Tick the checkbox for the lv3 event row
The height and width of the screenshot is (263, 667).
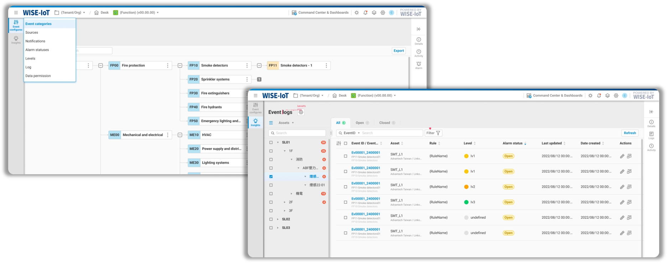click(x=345, y=202)
